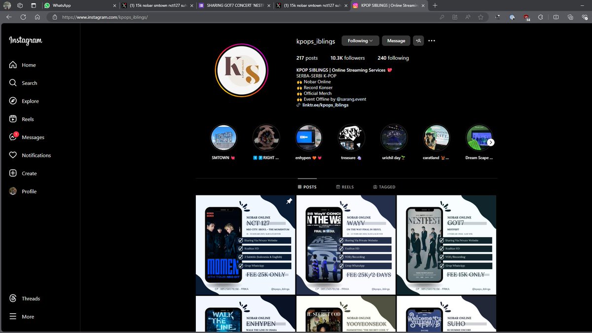
Task: Open Search in Instagram sidebar
Action: (x=23, y=83)
